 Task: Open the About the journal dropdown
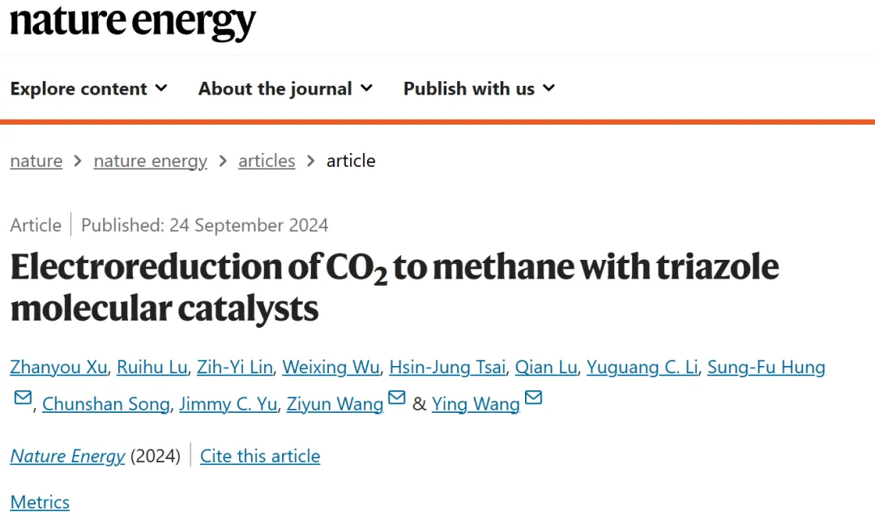click(x=285, y=88)
